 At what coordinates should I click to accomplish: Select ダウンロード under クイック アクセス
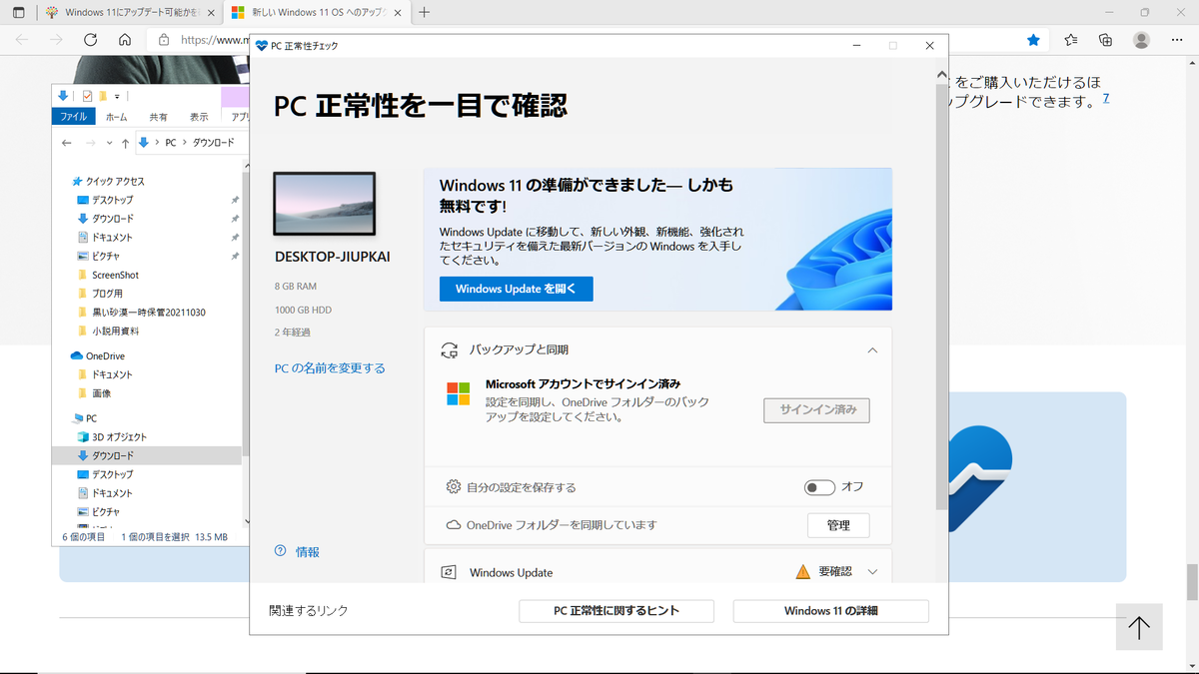(113, 219)
